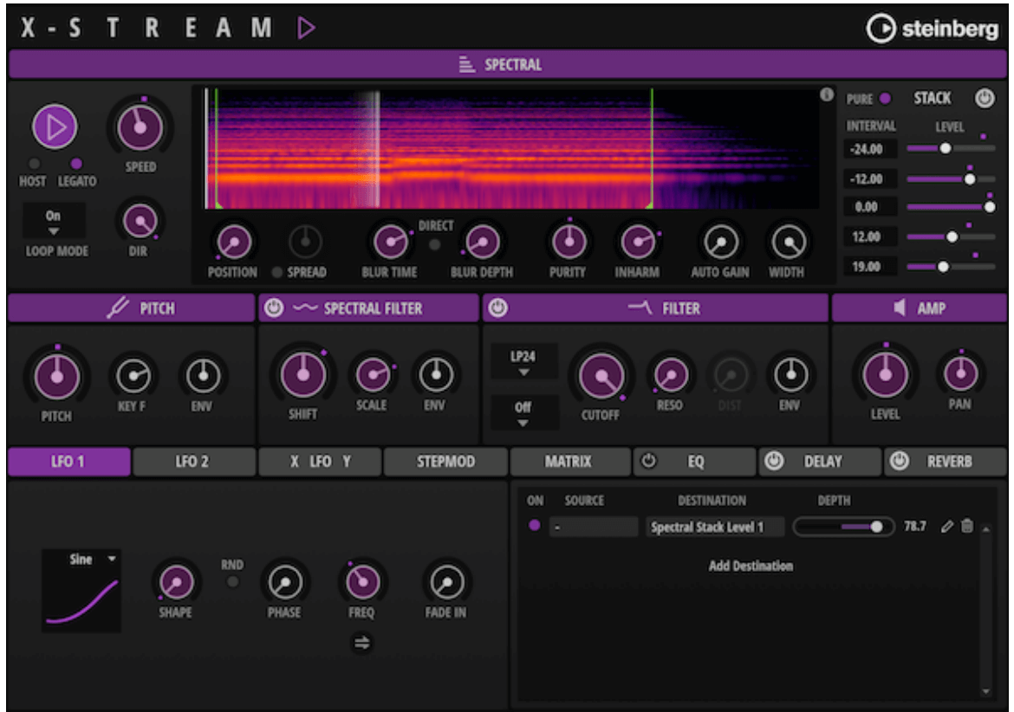
Task: Open the MATRIX tab
Action: 569,462
